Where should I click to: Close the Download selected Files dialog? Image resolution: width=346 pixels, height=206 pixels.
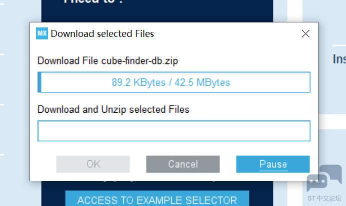click(305, 34)
